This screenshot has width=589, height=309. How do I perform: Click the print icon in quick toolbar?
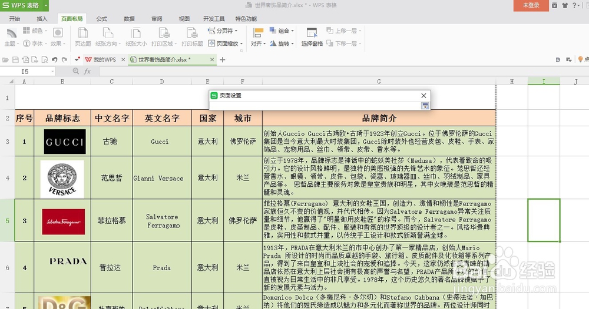click(x=35, y=59)
